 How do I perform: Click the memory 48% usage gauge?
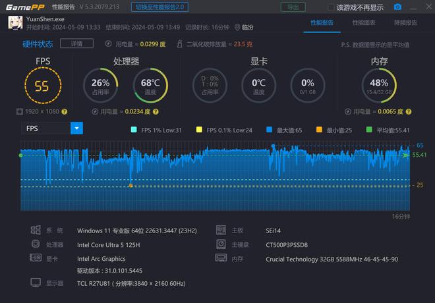[x=379, y=86]
